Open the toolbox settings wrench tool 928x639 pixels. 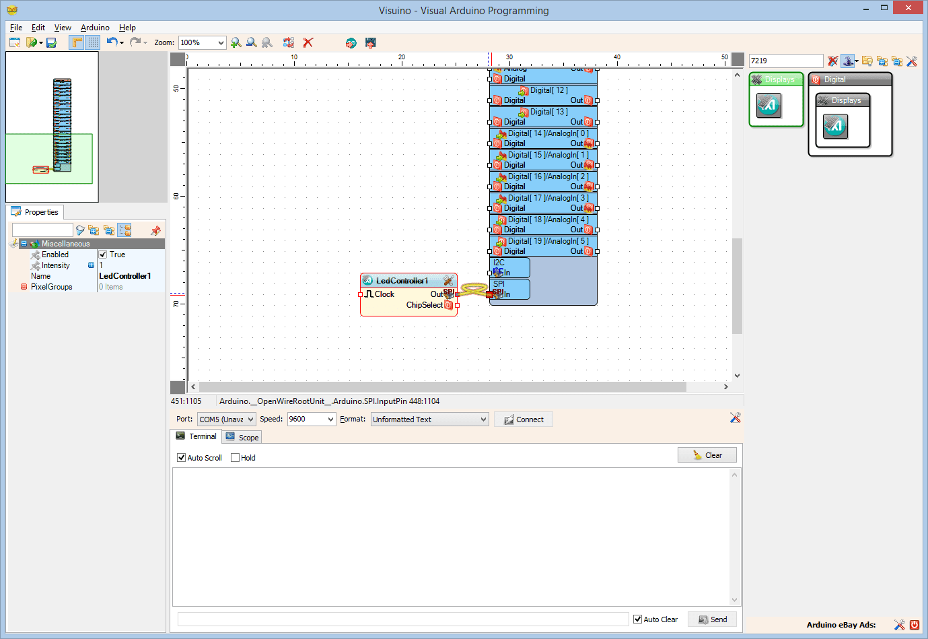912,61
